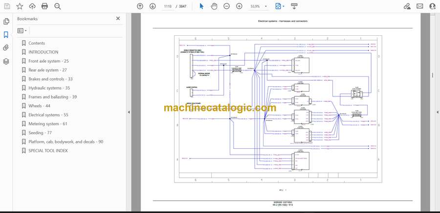This screenshot has width=440, height=213.
Task: Send the file by email with the envelope icon
Action: [420, 6]
